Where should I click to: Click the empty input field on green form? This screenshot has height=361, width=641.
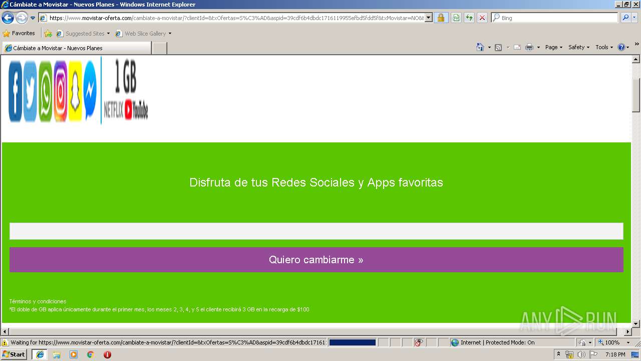(316, 231)
